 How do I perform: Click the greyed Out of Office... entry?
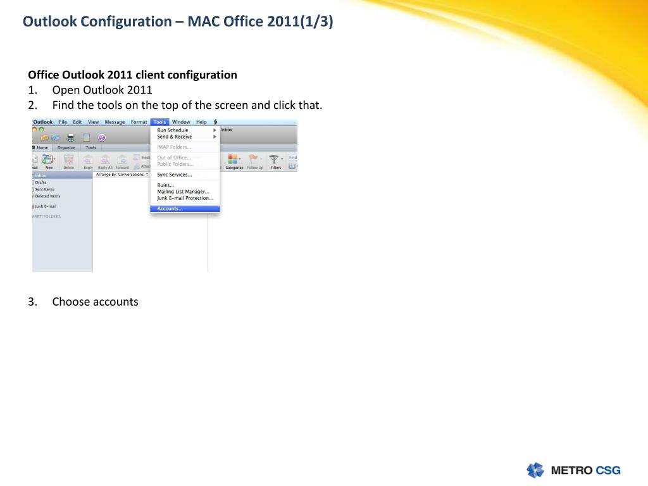185,158
